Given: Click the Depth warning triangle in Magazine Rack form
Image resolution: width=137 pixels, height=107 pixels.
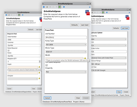Looking at the screenshot, I should click(x=39, y=67).
